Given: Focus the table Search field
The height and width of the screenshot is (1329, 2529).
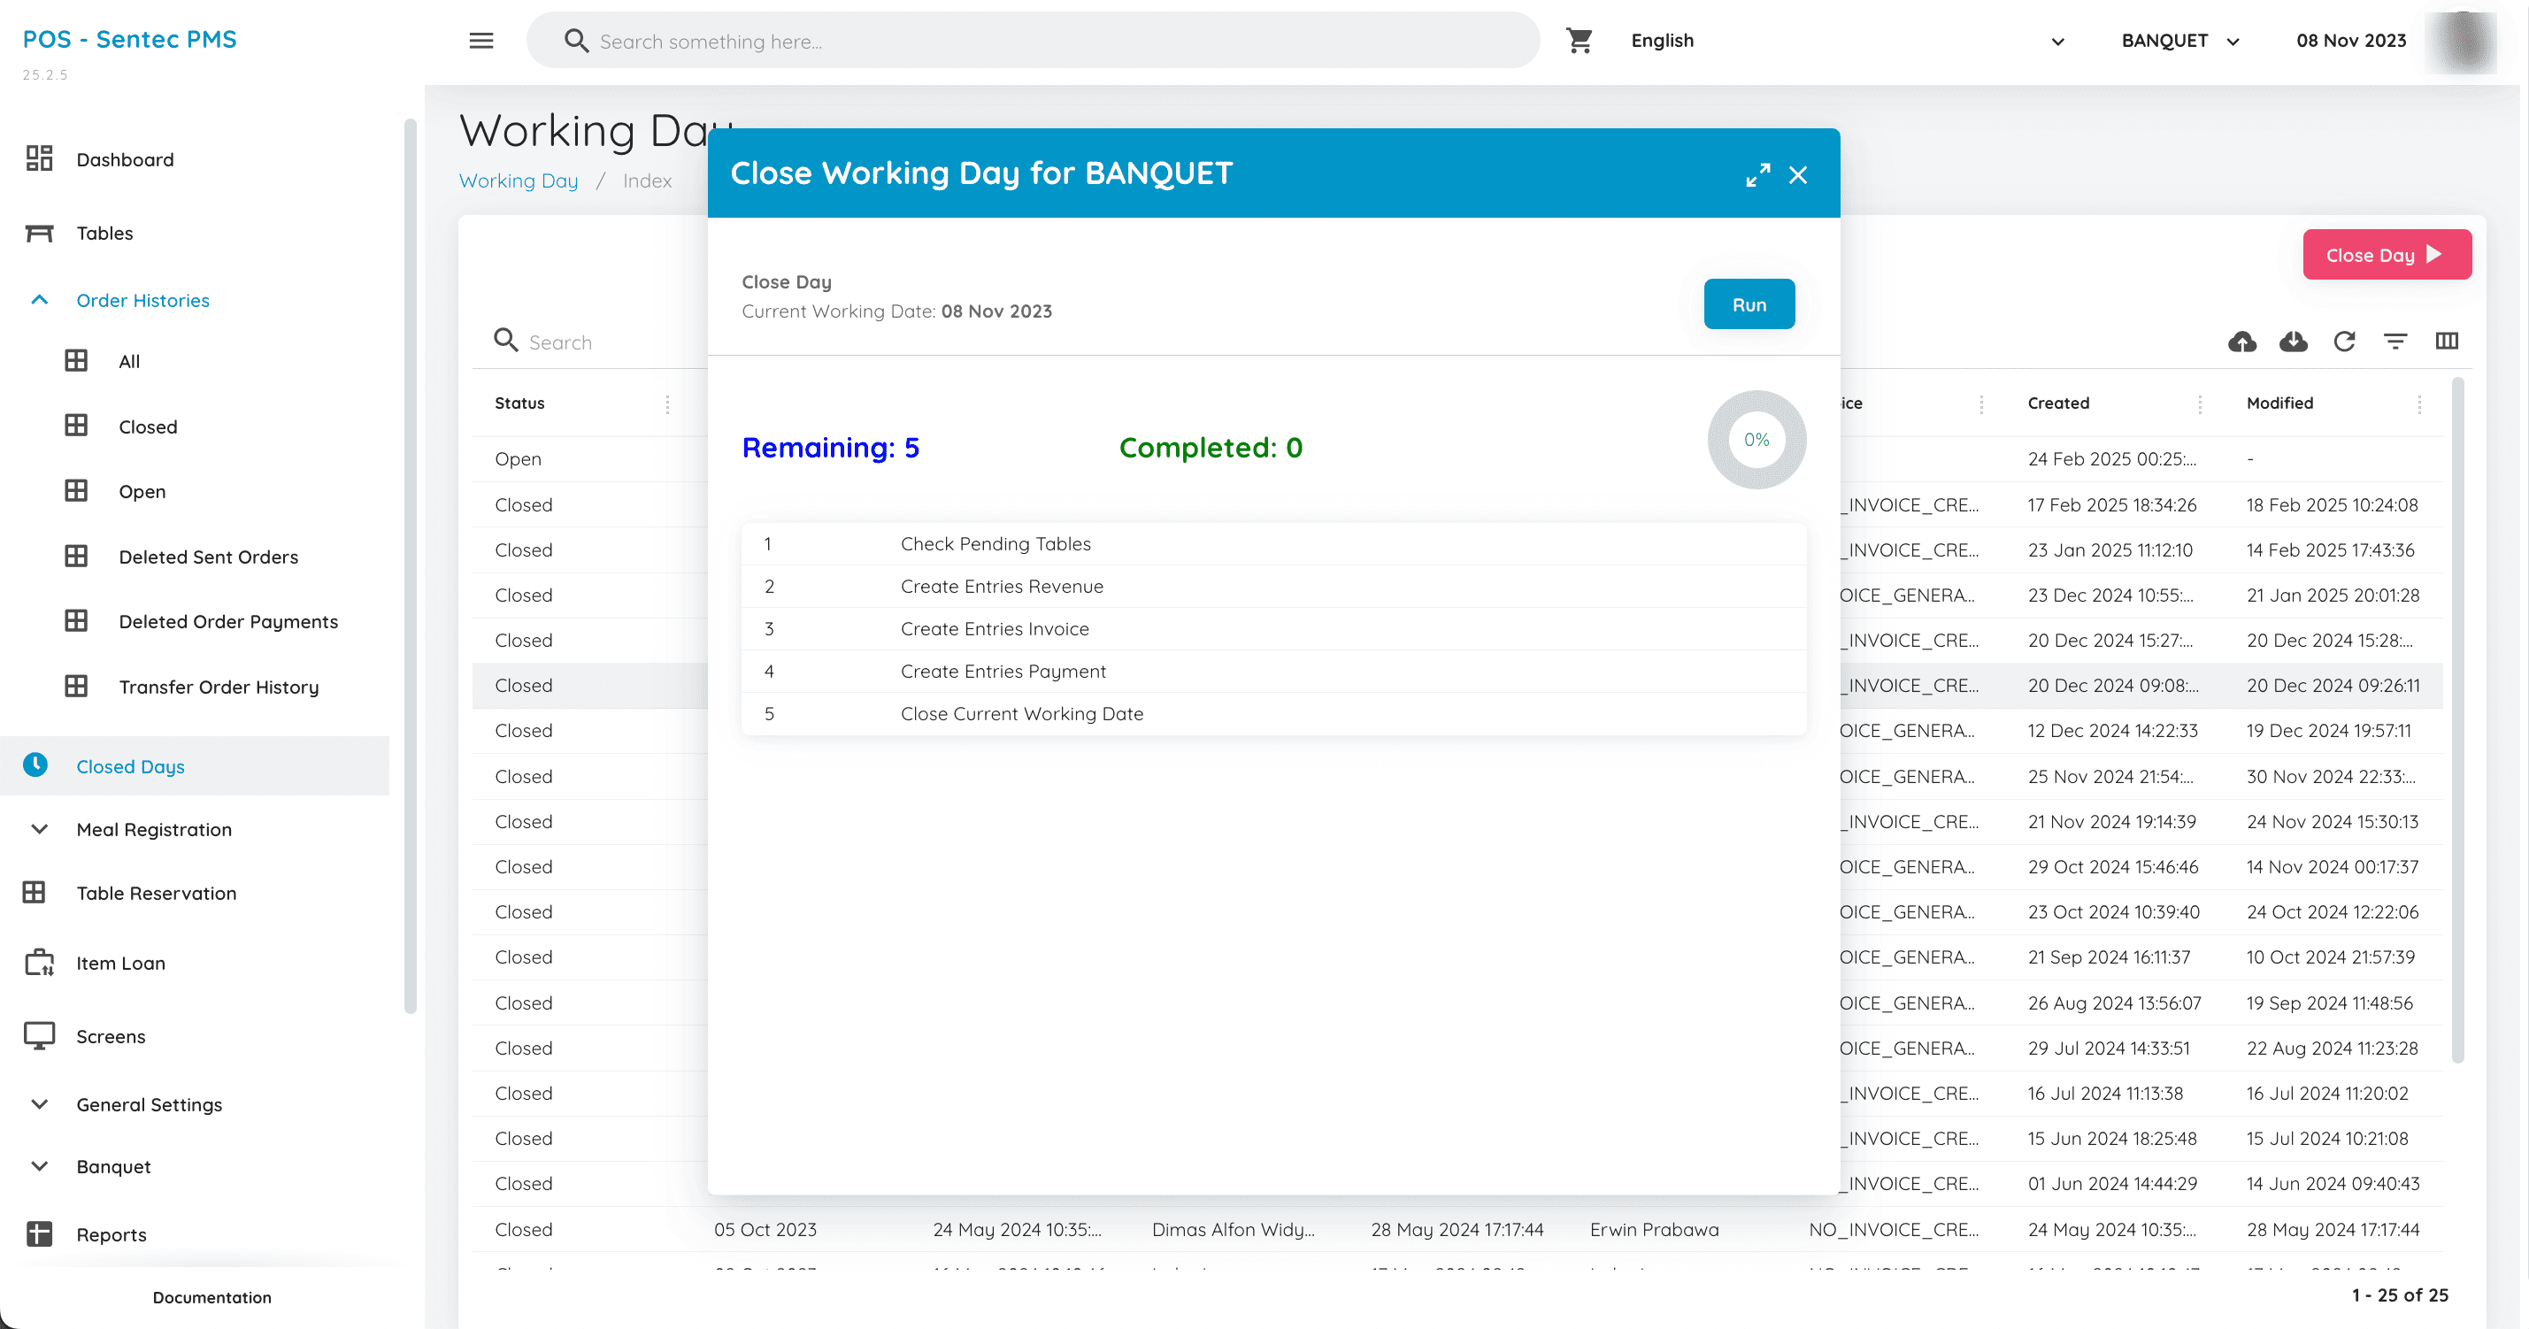Looking at the screenshot, I should coord(599,342).
